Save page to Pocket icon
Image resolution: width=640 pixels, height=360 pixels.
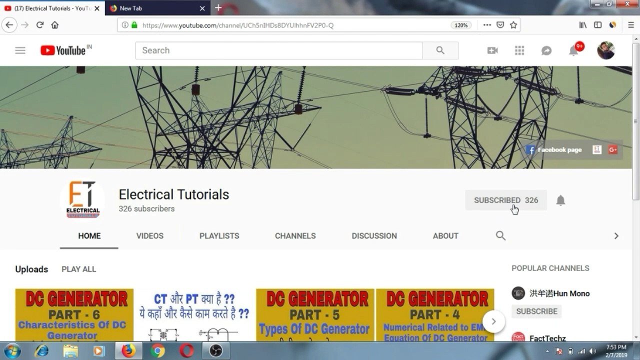click(x=500, y=25)
